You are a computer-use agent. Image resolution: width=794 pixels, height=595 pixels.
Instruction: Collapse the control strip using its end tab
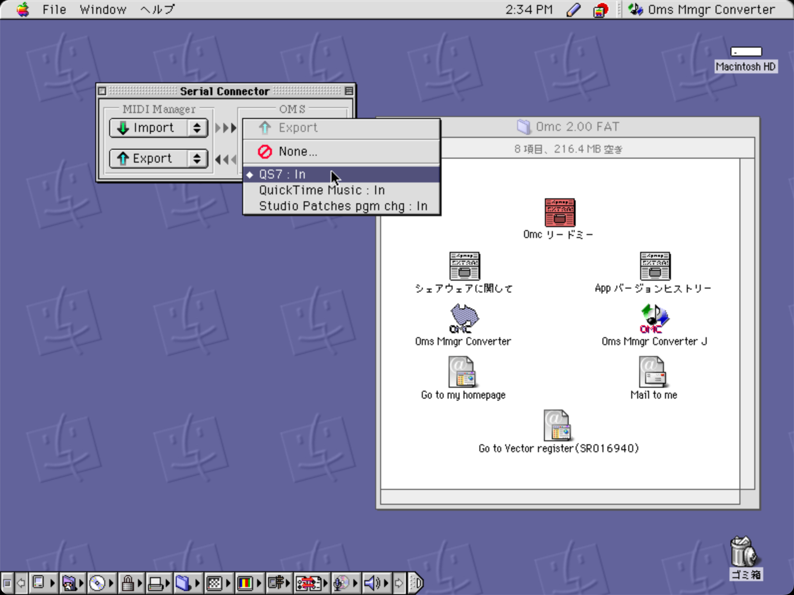[417, 583]
